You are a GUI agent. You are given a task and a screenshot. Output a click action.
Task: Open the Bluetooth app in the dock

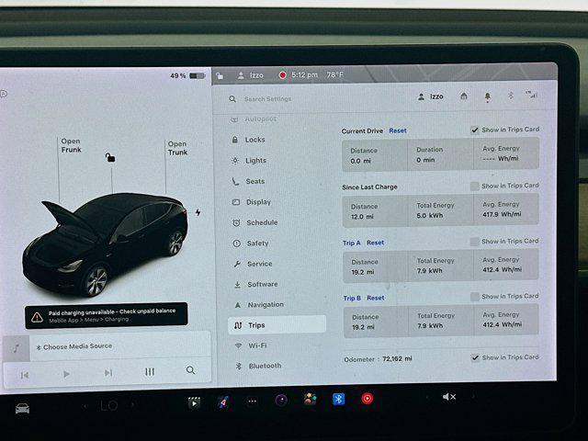pyautogui.click(x=339, y=399)
